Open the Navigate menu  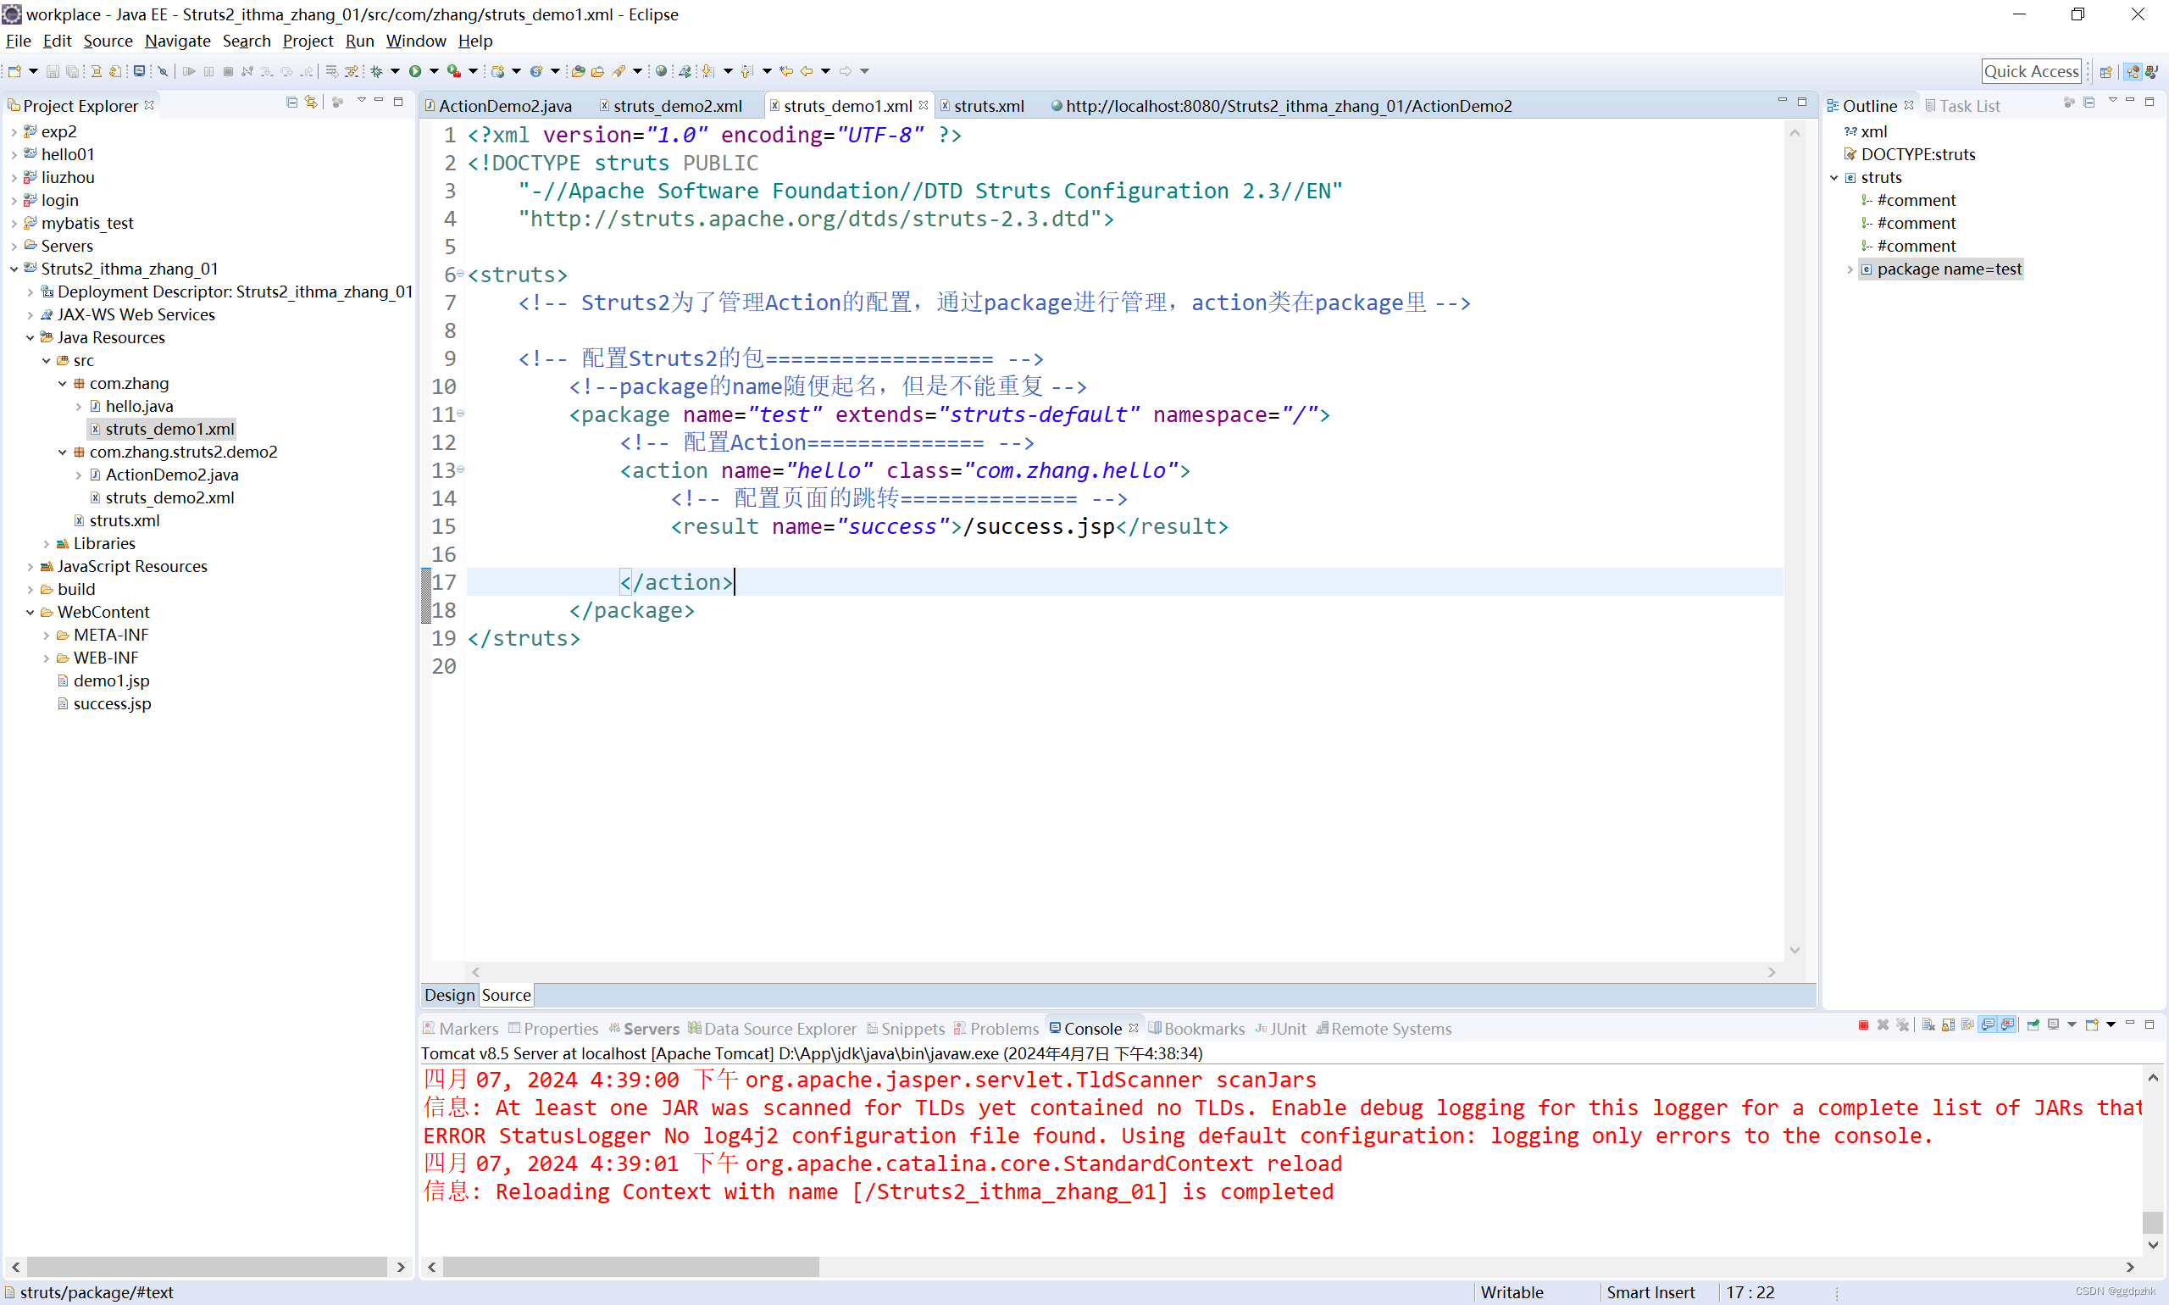178,41
